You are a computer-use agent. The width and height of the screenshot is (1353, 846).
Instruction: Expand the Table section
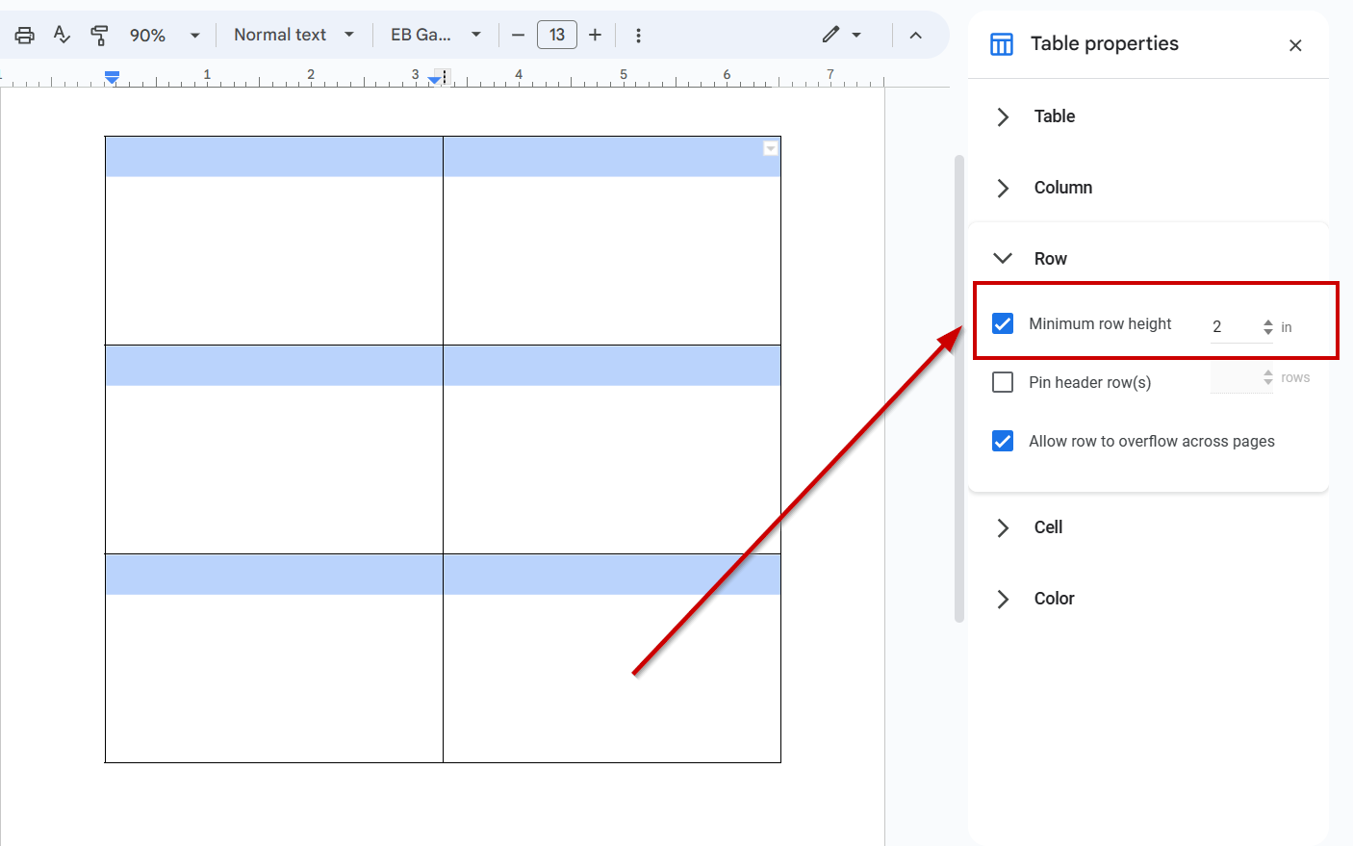(1002, 116)
